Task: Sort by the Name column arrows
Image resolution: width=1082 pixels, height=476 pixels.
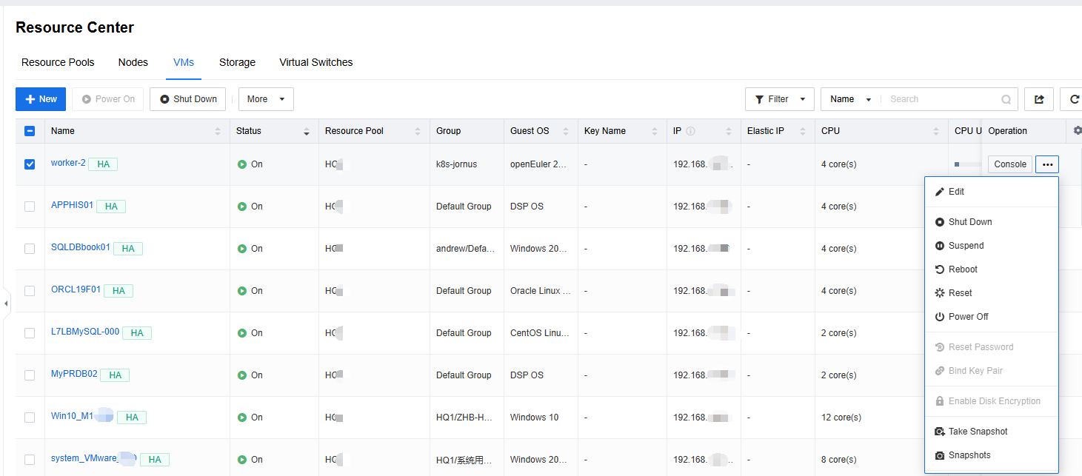Action: (x=218, y=131)
